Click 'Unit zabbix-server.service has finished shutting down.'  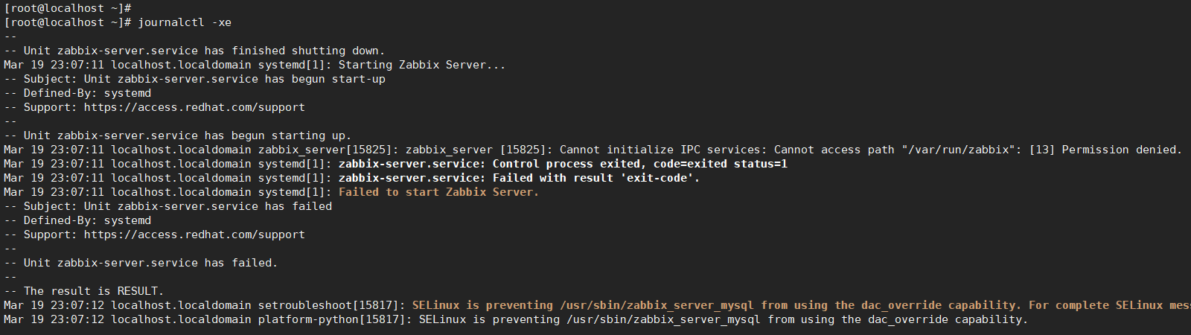(204, 51)
